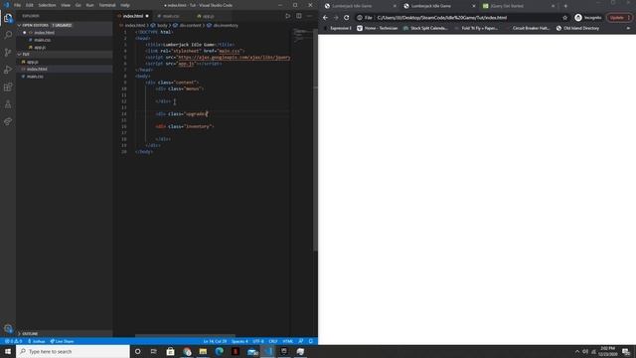
Task: Click the browser address bar URL
Action: tap(442, 18)
